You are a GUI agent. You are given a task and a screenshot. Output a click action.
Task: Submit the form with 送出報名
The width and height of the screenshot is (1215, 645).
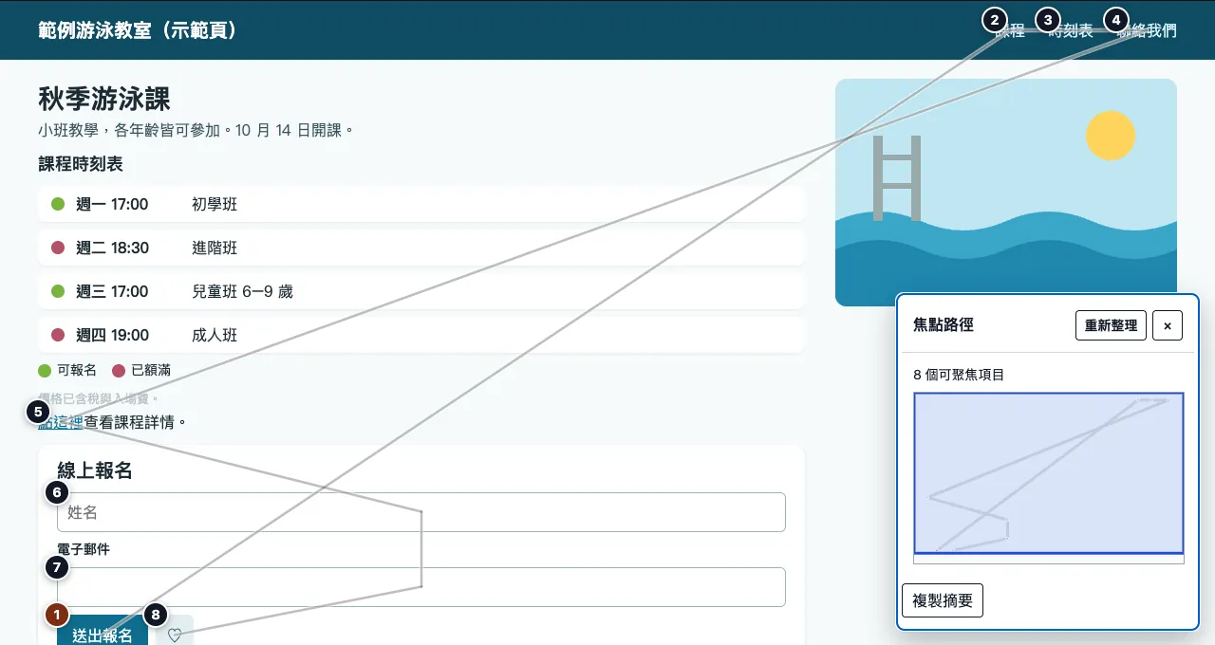(103, 633)
